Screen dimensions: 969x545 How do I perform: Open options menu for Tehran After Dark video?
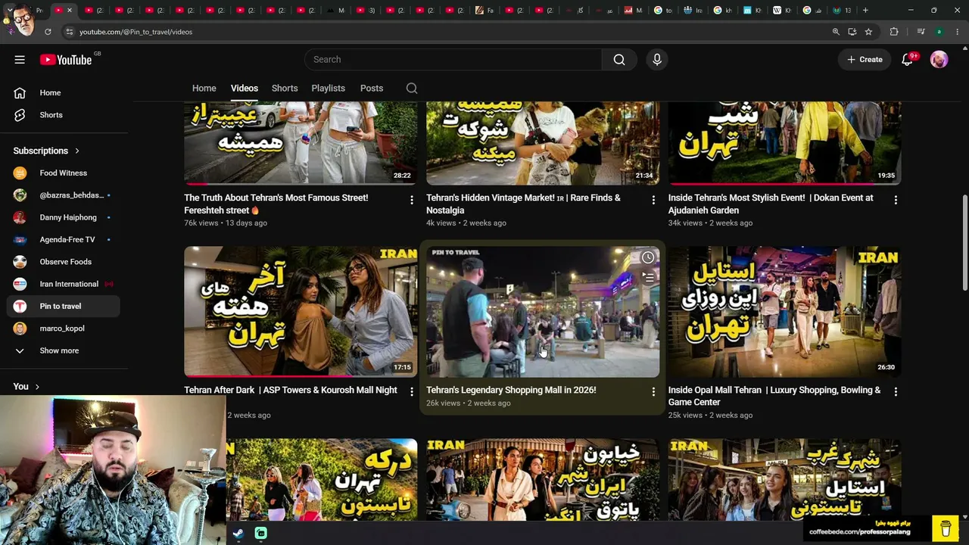coord(412,392)
